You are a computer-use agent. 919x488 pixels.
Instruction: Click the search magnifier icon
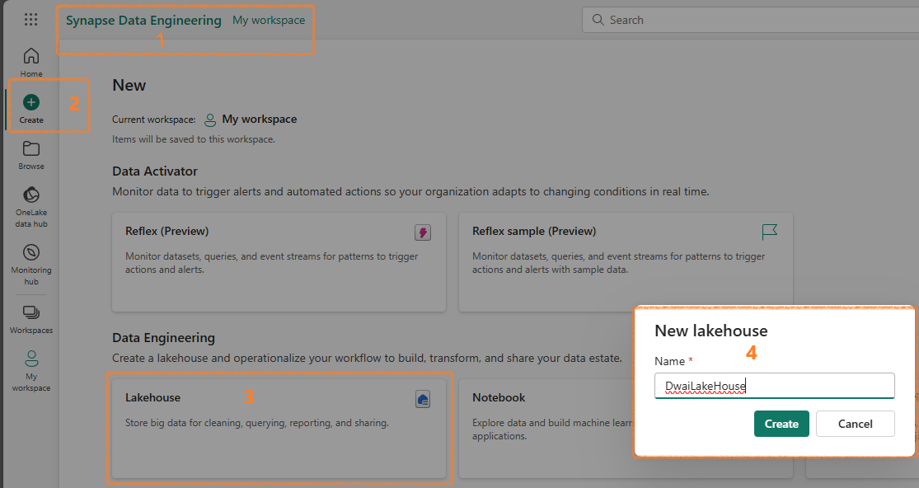[x=598, y=20]
